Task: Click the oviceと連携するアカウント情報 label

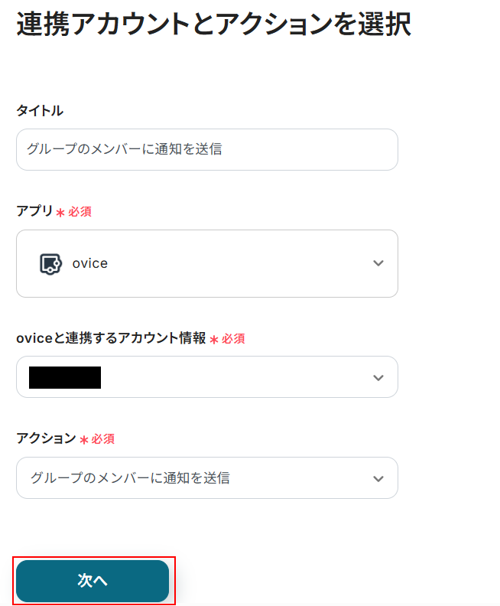Action: 111,338
